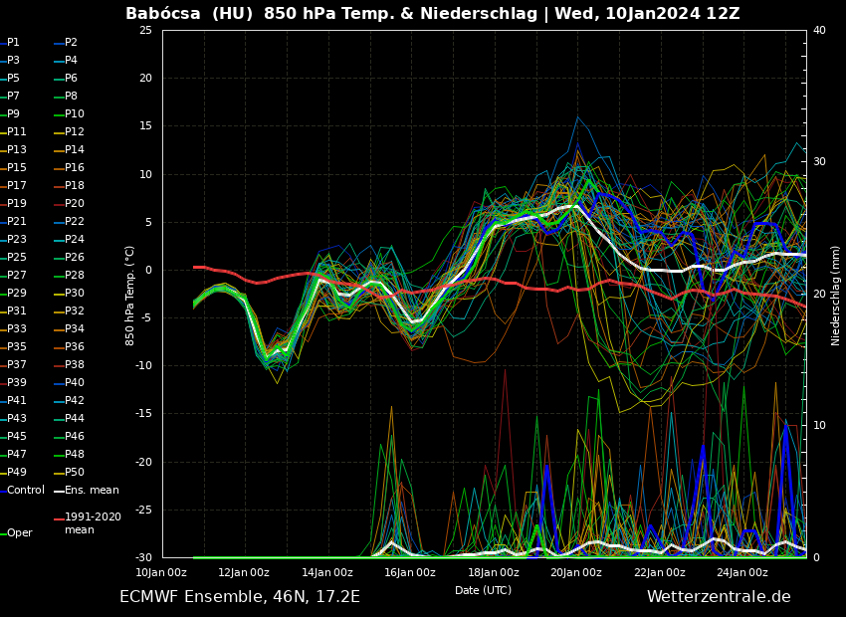The width and height of the screenshot is (846, 617).
Task: Select the P50 legend entry
Action: (75, 473)
